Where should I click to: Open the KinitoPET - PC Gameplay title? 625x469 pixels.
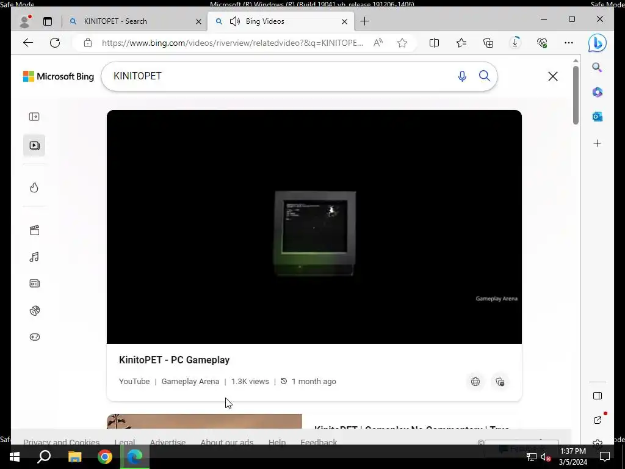click(x=174, y=360)
